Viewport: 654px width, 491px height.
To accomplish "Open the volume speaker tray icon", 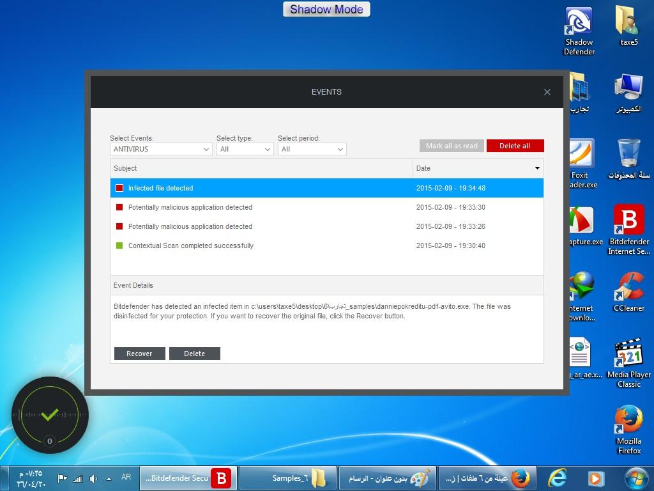I will 93,478.
